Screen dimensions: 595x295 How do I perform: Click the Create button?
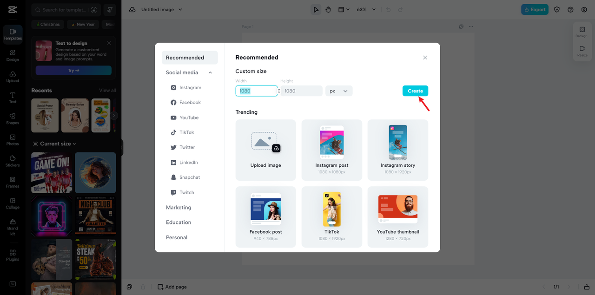pyautogui.click(x=415, y=91)
